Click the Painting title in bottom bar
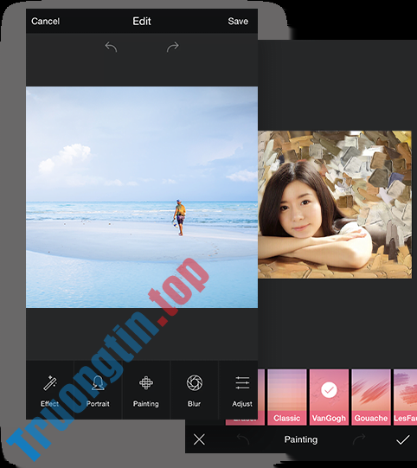Screen dimensions: 417x468 (301, 439)
